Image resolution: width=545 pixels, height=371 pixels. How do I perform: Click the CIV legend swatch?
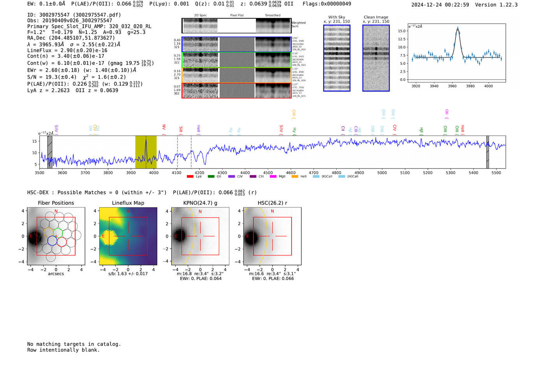[232, 176]
